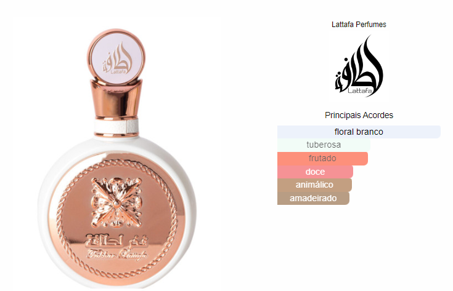Select the floral branco accord bar
Viewport: 453px width, 291px height.
click(x=359, y=132)
